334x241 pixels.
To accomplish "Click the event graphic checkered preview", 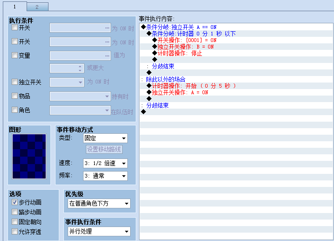I will (29, 156).
